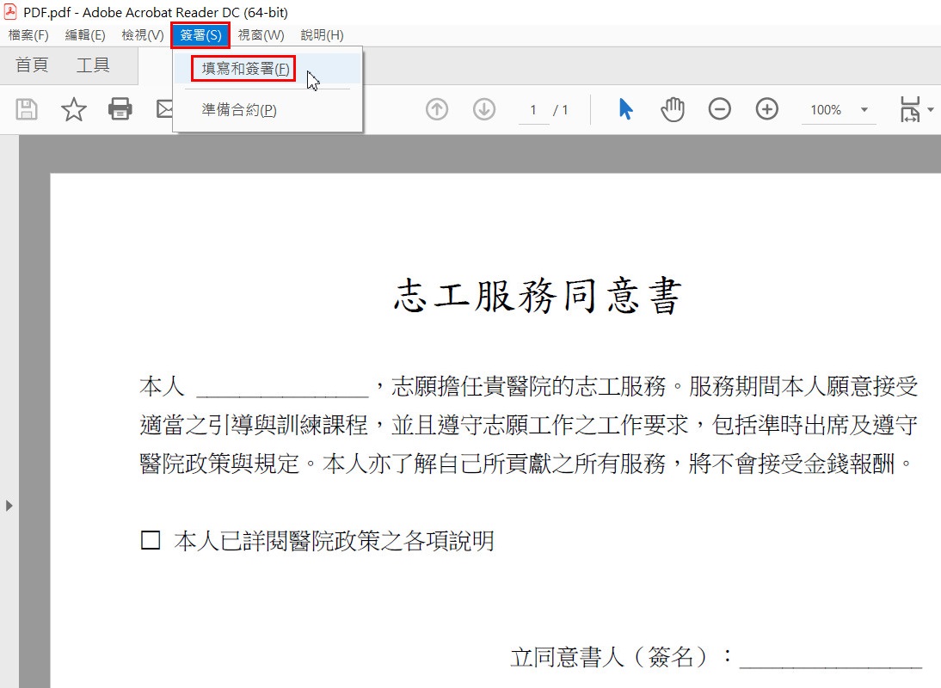Zoom out with the minus icon
The height and width of the screenshot is (688, 941).
(x=720, y=109)
